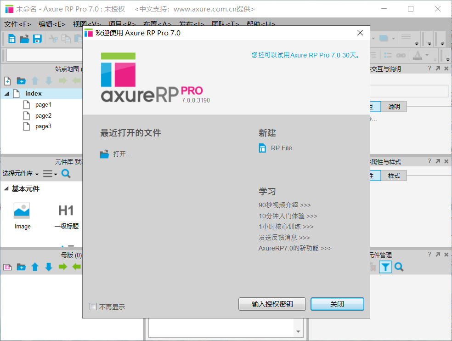Click the funnel filter icon in 元件管理 panel
The width and height of the screenshot is (452, 341).
point(385,267)
